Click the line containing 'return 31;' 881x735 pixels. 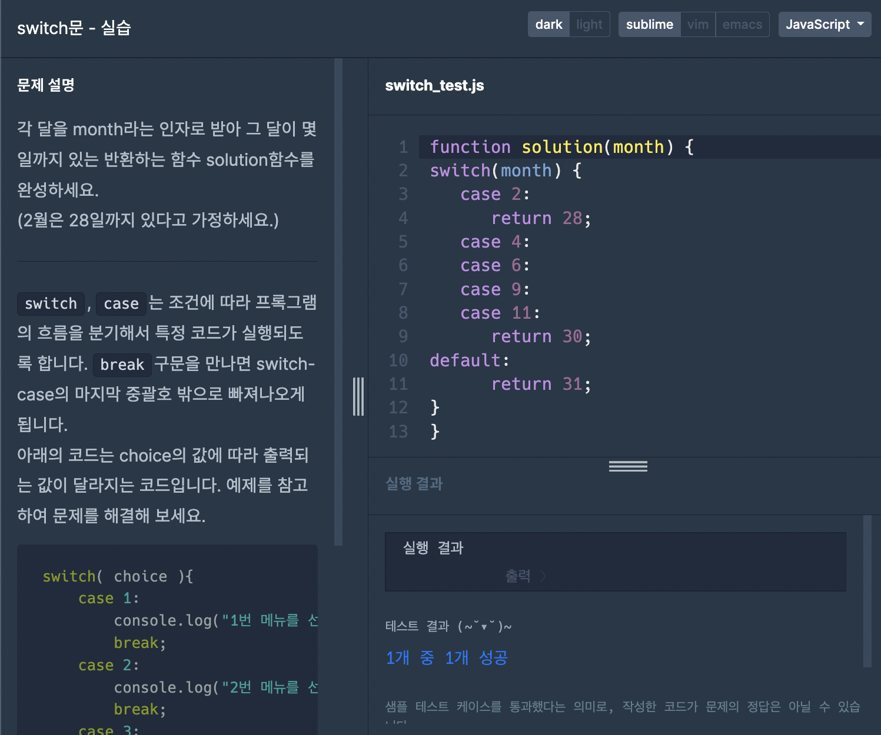tap(541, 384)
